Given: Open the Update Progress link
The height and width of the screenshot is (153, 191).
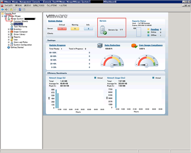Looking at the screenshot, I should 57,45.
